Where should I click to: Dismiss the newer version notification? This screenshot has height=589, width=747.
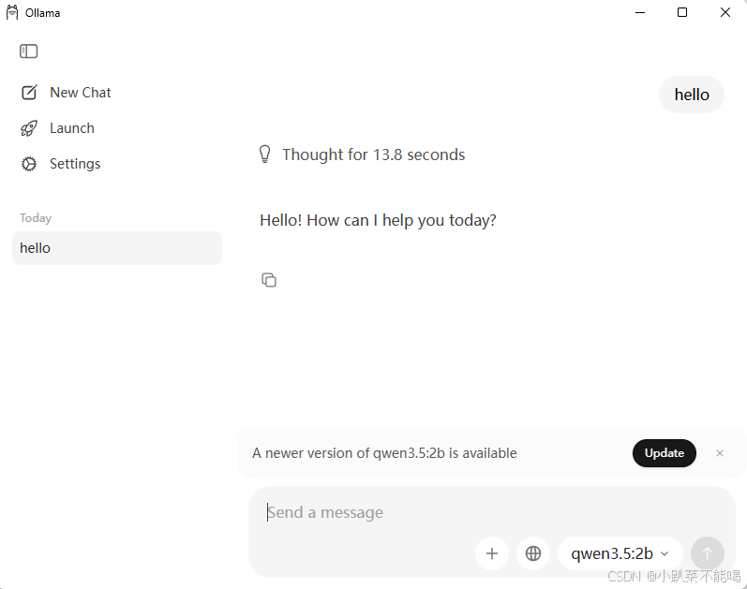coord(720,453)
